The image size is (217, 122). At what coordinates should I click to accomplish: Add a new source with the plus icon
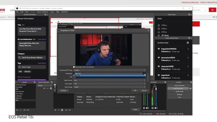pyautogui.click(x=55, y=110)
